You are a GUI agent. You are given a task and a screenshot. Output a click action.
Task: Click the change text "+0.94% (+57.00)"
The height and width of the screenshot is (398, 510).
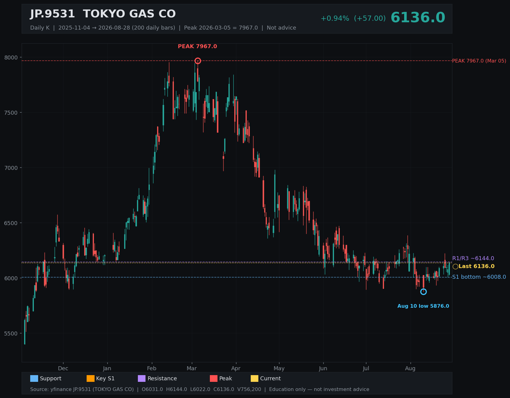pos(353,18)
